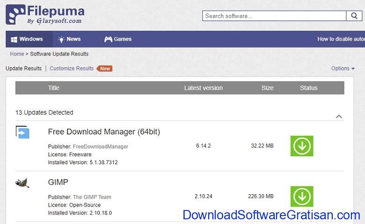The height and width of the screenshot is (224, 365).
Task: Open the Customize Results link
Action: pyautogui.click(x=72, y=69)
